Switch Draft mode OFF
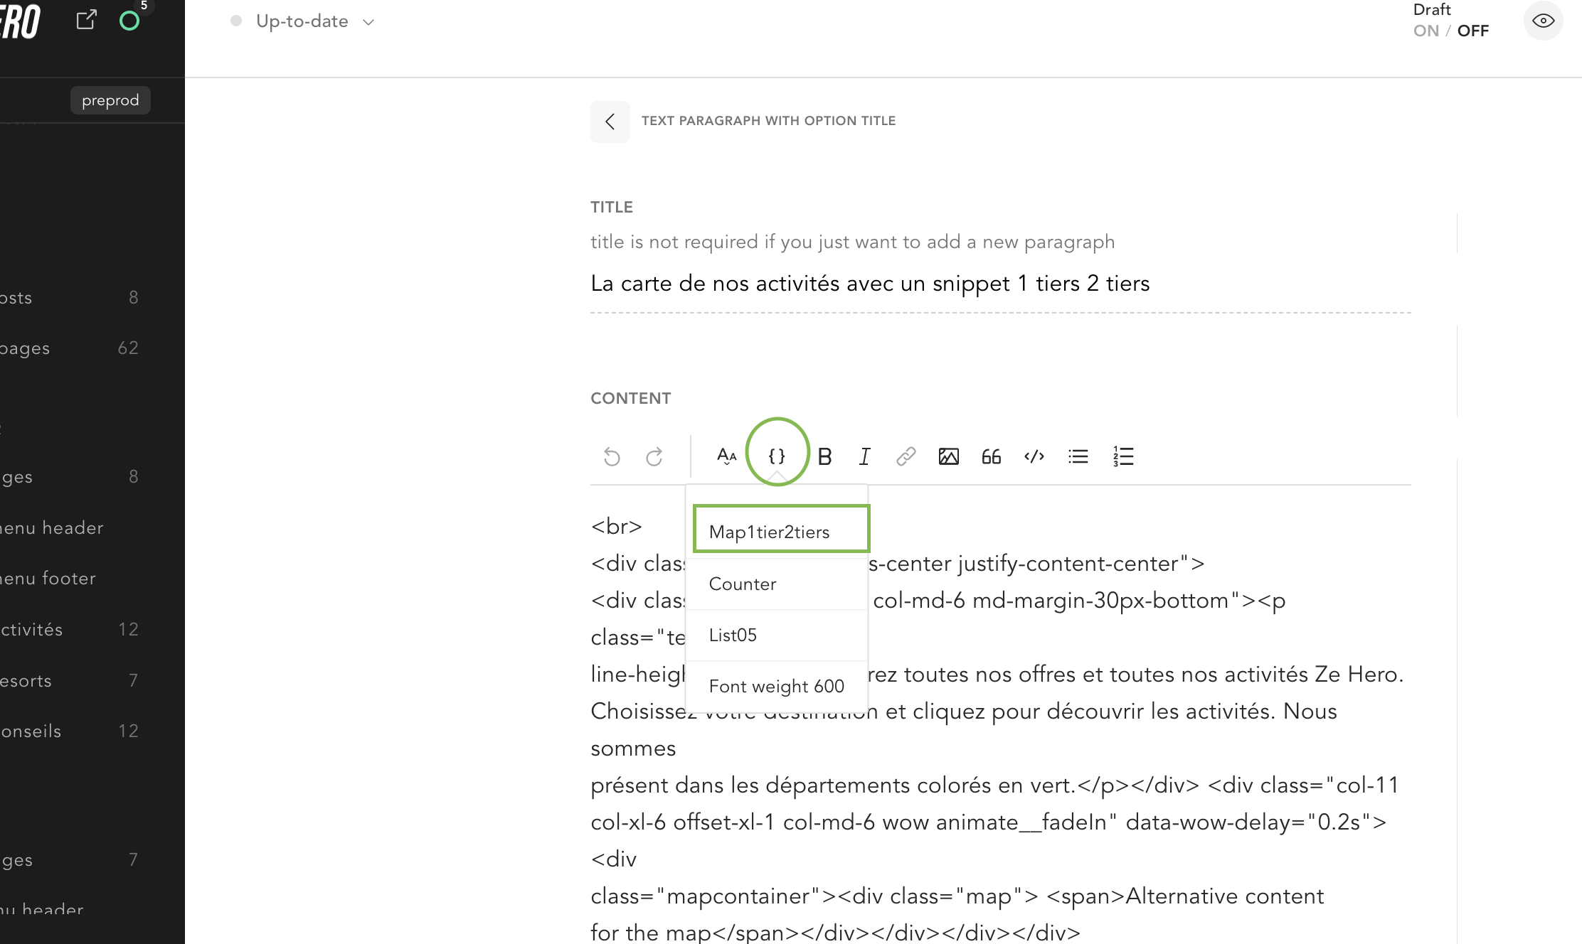This screenshot has height=944, width=1582. [x=1472, y=31]
